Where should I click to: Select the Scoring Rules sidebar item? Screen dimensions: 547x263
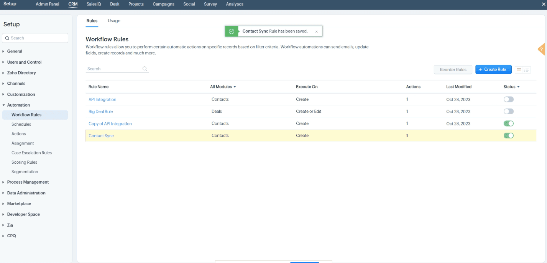click(x=24, y=162)
